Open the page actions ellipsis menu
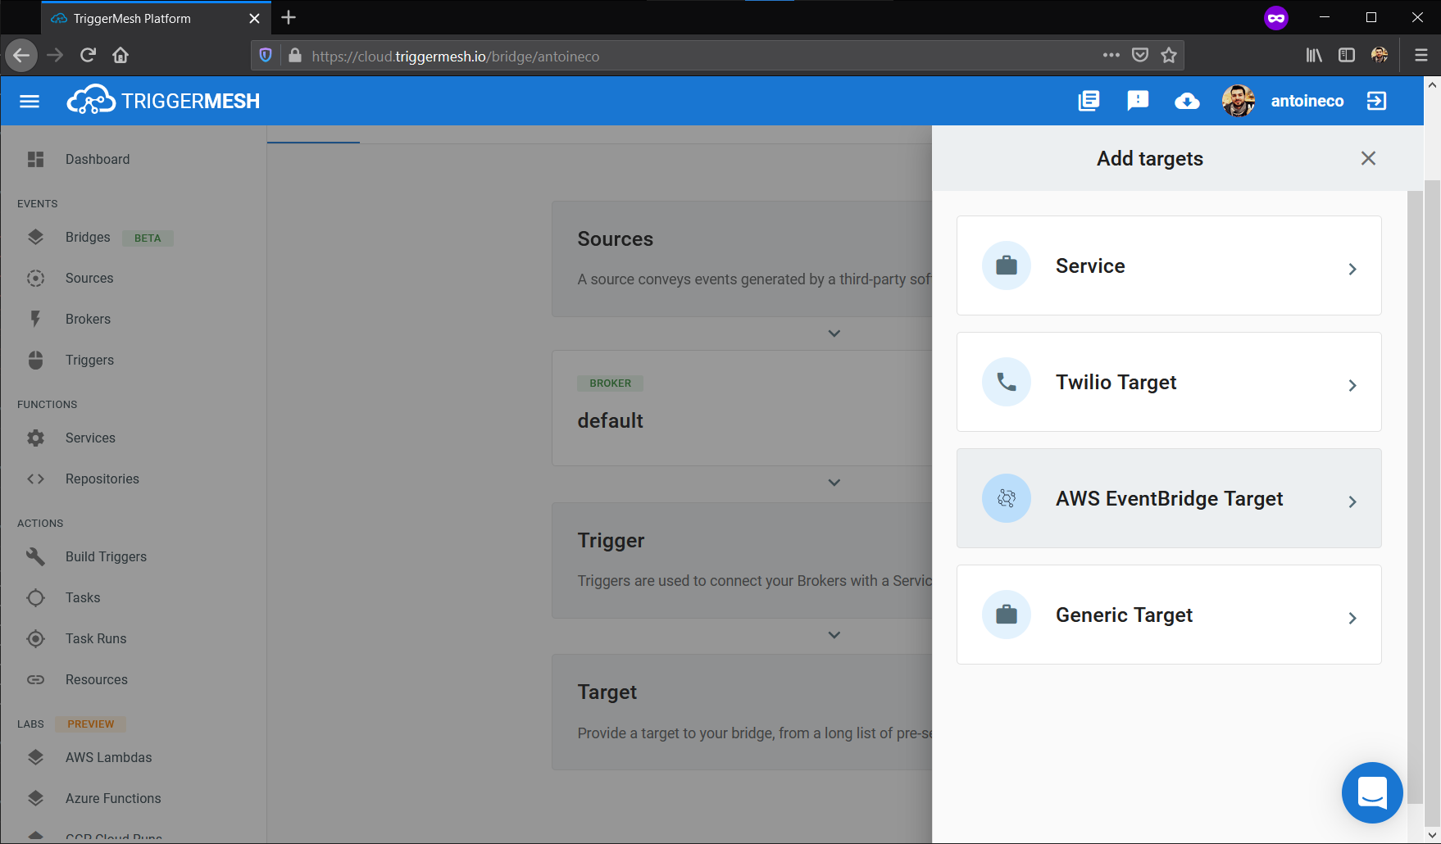 tap(1111, 55)
